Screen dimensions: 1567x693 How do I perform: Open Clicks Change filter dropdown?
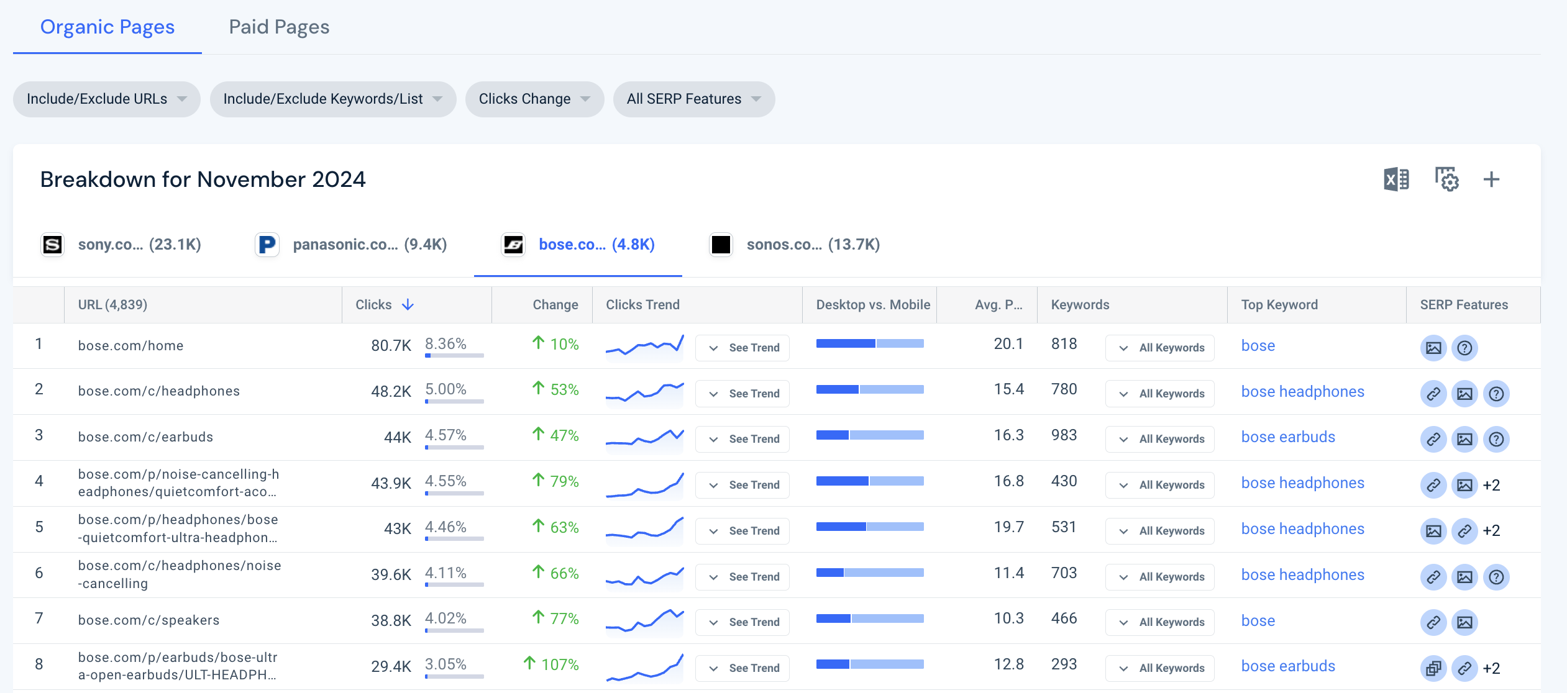(534, 99)
